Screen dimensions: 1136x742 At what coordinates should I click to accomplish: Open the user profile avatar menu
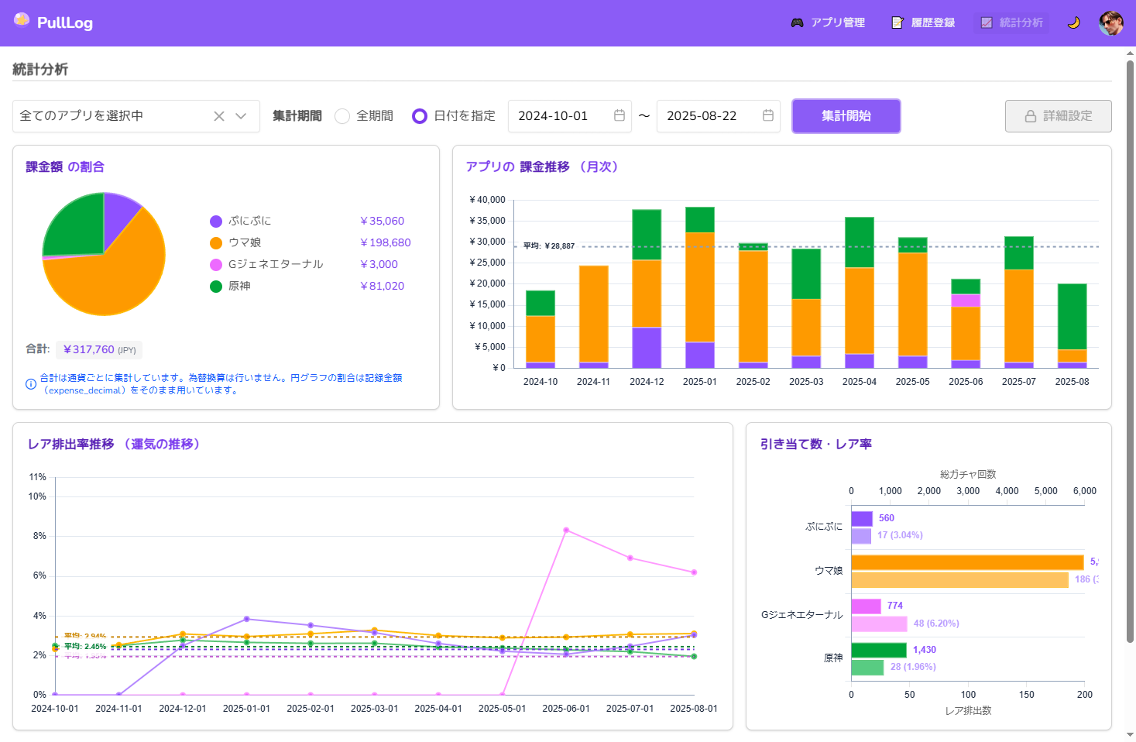tap(1110, 22)
